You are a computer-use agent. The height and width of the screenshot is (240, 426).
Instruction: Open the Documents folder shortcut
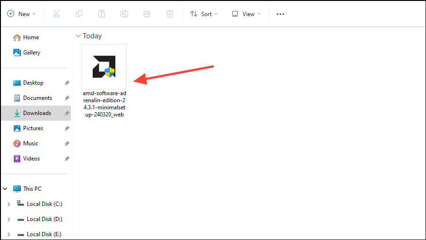click(33, 98)
